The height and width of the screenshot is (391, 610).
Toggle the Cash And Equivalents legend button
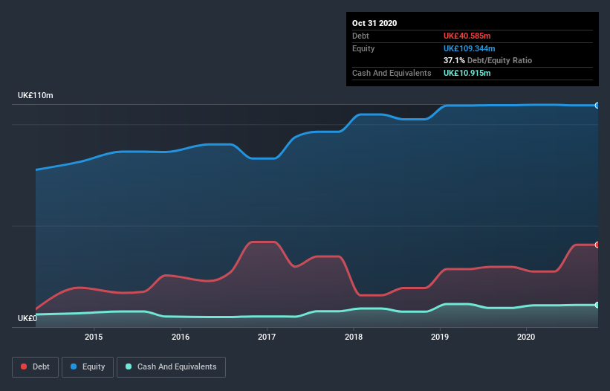click(171, 367)
